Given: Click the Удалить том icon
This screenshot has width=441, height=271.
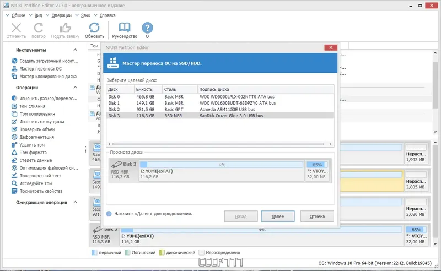Looking at the screenshot, I should (x=14, y=144).
